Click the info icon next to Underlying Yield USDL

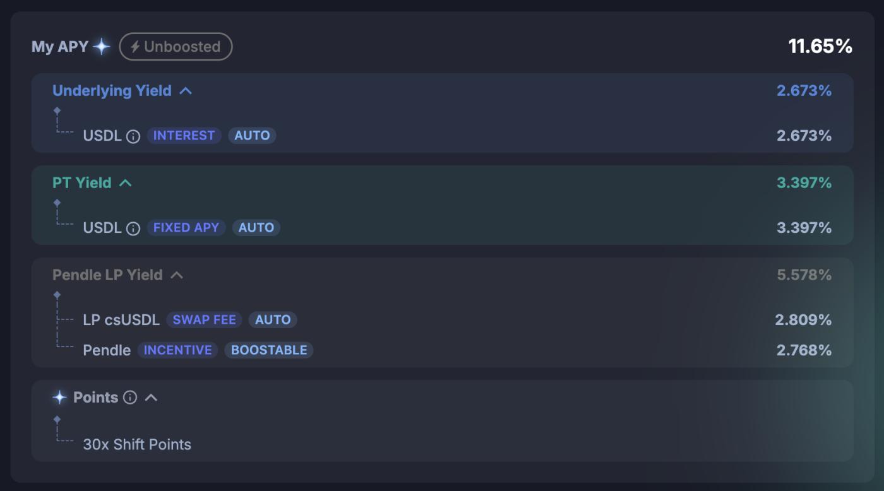click(133, 136)
